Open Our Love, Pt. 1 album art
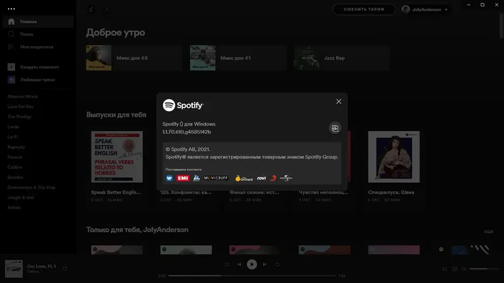504x283 pixels. coord(14,269)
